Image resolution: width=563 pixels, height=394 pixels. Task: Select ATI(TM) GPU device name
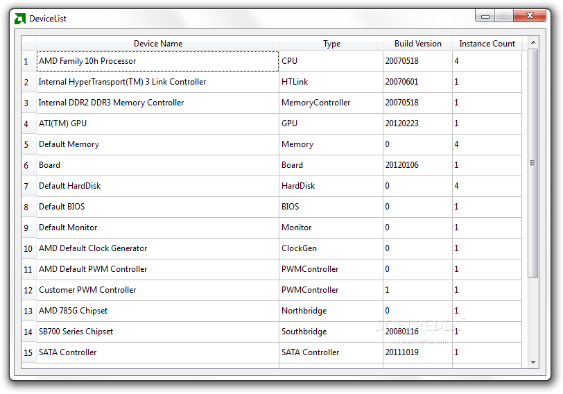tap(157, 123)
